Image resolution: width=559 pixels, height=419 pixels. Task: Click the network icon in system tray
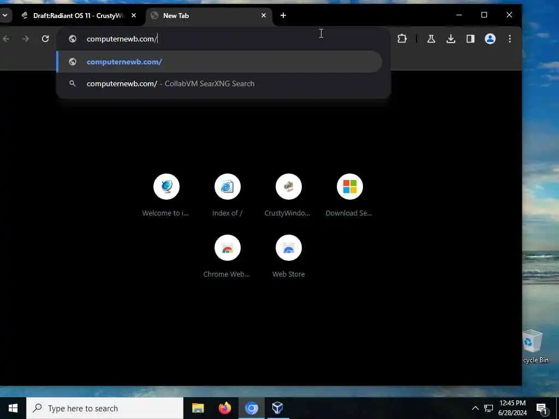489,408
